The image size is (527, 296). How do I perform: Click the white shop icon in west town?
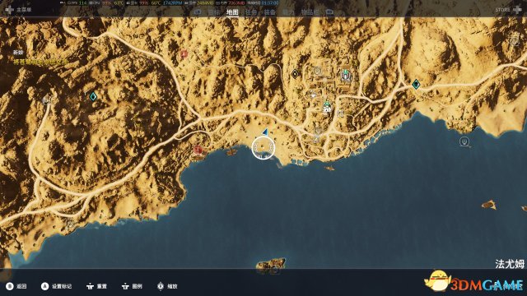pyautogui.click(x=313, y=95)
